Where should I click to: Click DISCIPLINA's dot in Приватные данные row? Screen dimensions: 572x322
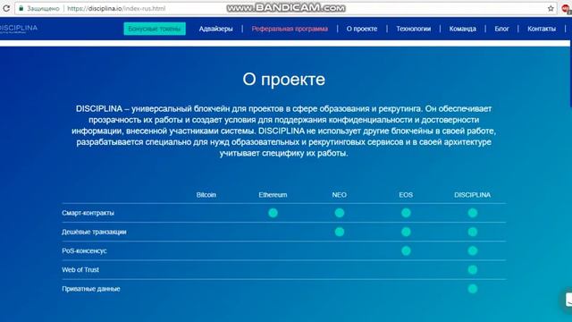[x=473, y=289]
